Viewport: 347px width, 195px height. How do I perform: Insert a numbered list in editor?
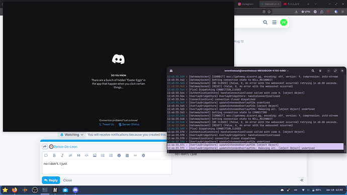coord(111,155)
